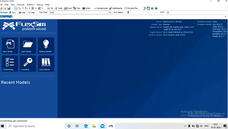The height and width of the screenshot is (129, 228).
Task: Click the Open Model tile
Action: click(28, 45)
